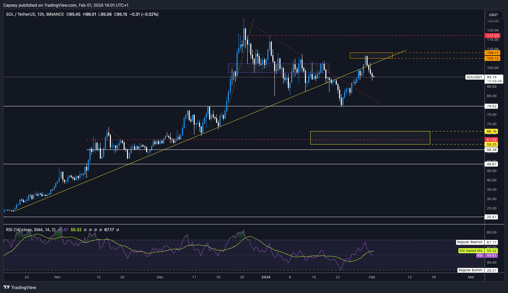
Task: Click the 79.52 horizontal level label
Action: click(492, 106)
